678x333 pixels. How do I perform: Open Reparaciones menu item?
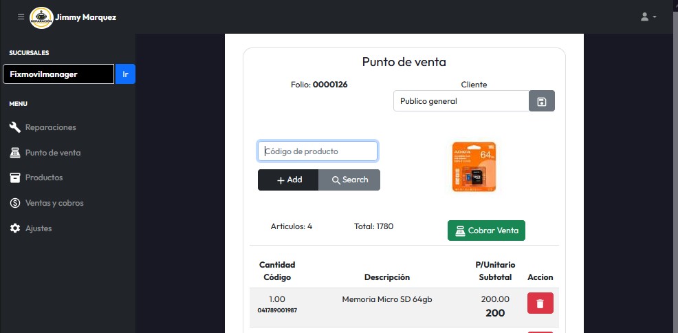tap(50, 127)
